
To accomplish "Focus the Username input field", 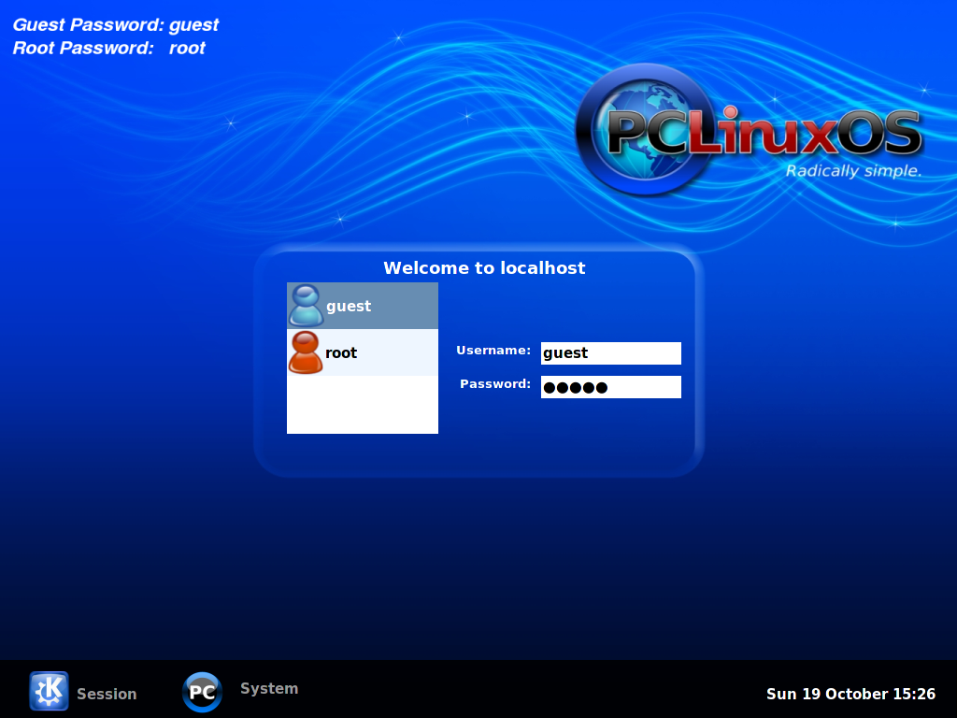I will (611, 352).
